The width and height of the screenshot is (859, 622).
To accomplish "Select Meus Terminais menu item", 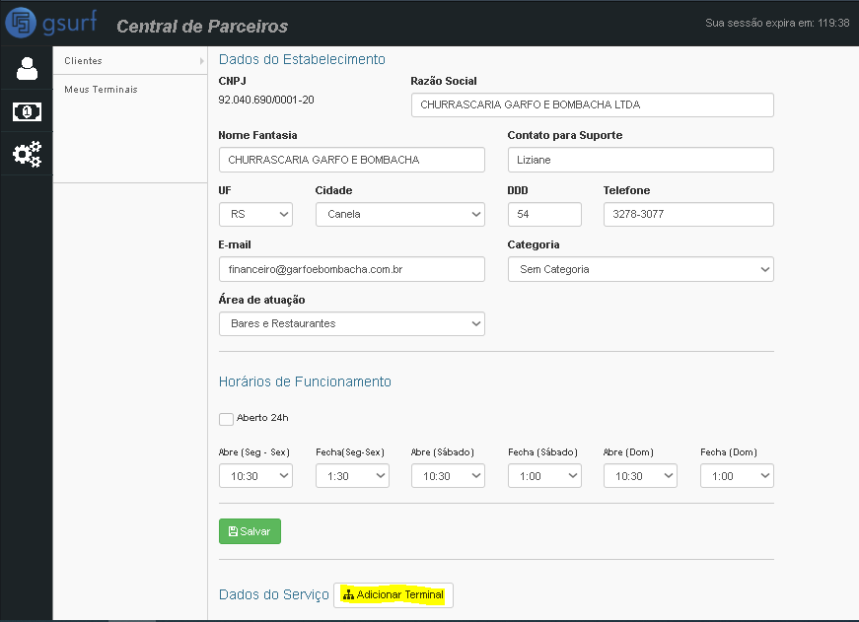I will coord(101,90).
